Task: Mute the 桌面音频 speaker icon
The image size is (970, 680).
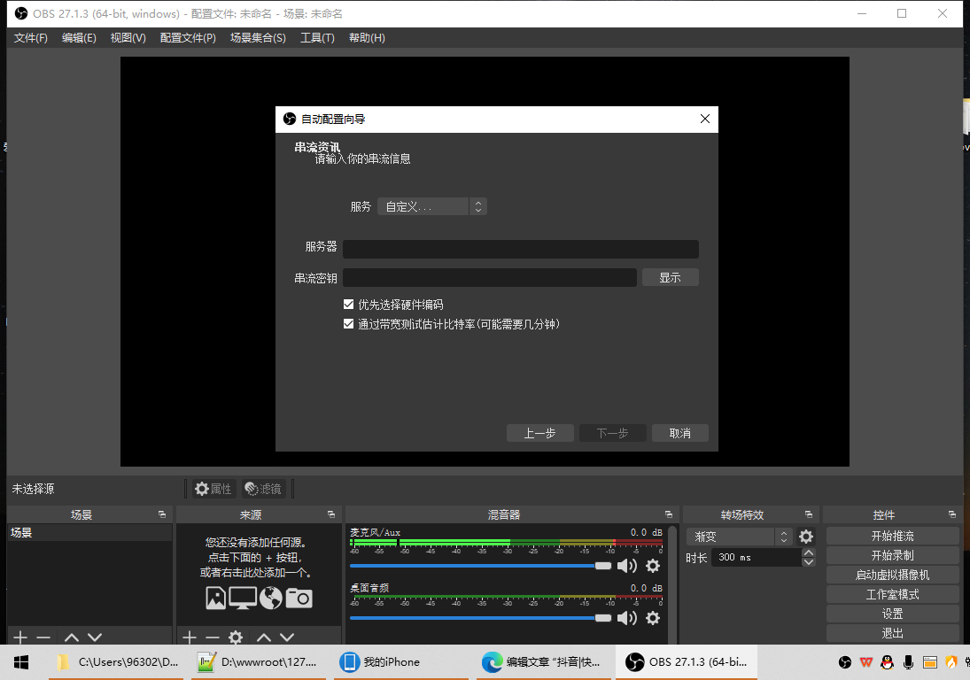Action: [626, 618]
